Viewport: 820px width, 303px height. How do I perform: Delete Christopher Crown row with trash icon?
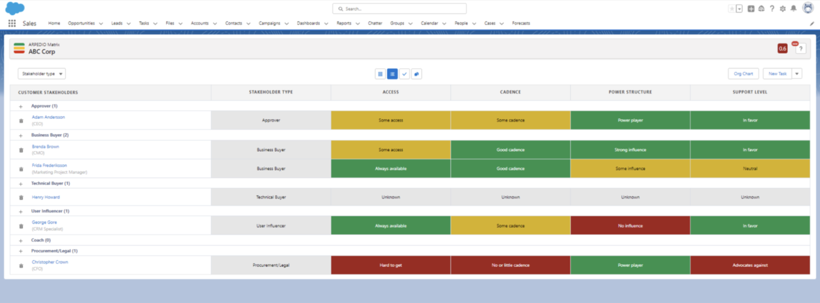tap(21, 266)
